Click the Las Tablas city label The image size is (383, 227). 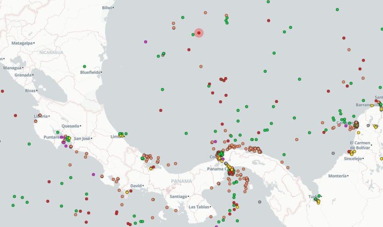[198, 207]
